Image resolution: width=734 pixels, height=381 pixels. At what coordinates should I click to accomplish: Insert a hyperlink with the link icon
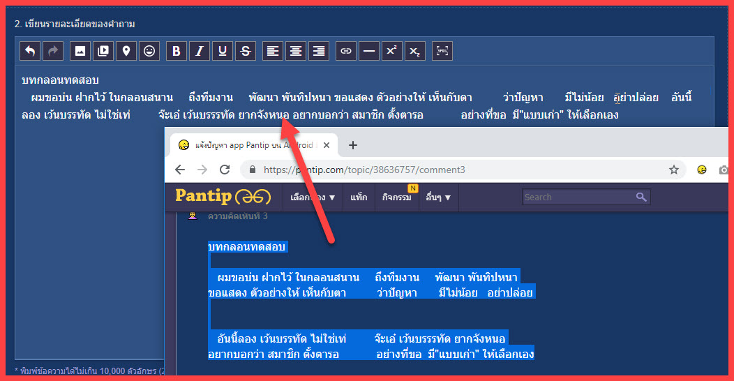coord(346,51)
